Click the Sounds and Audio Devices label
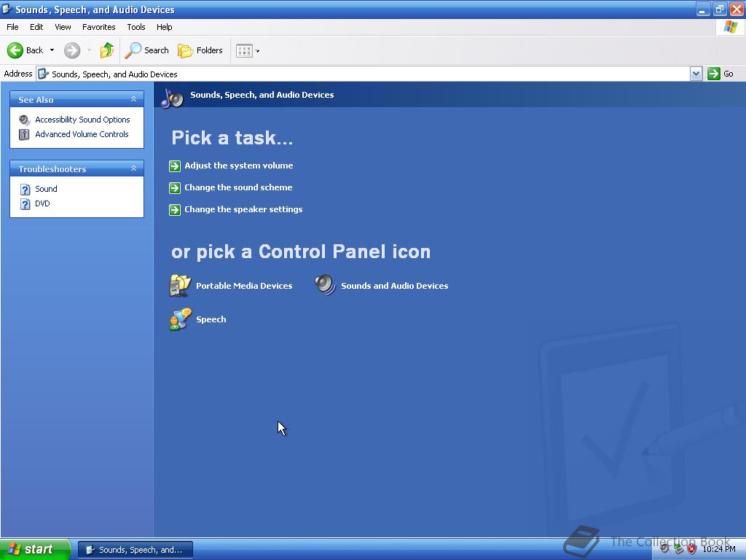Screen dimensions: 746x560 394,286
